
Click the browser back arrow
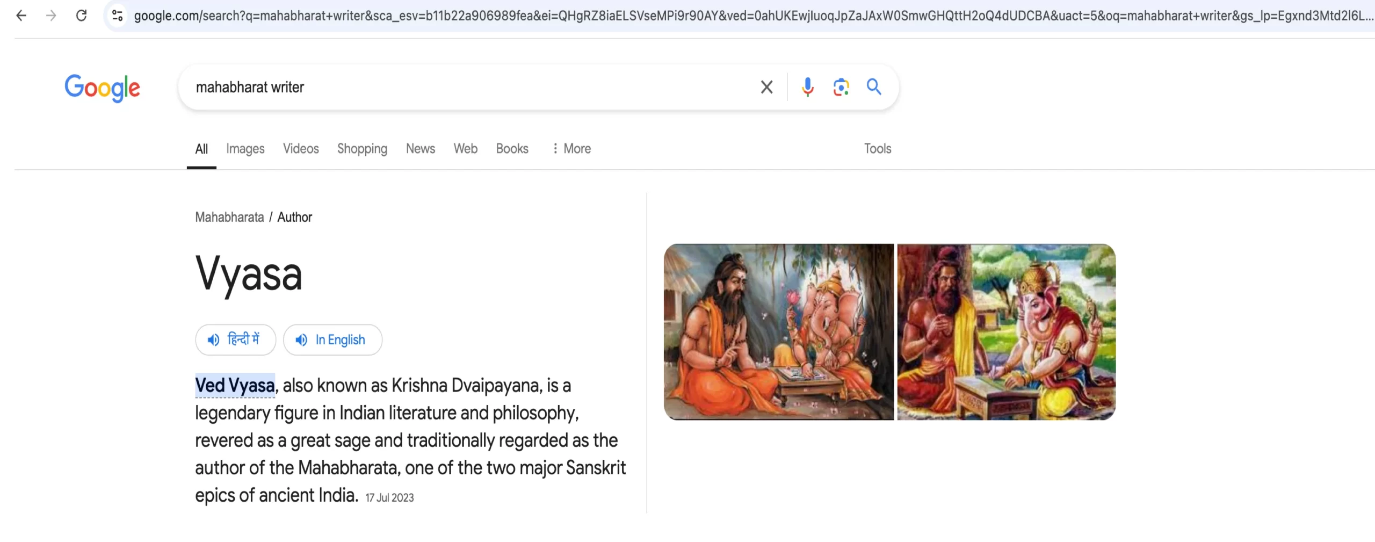click(x=21, y=16)
